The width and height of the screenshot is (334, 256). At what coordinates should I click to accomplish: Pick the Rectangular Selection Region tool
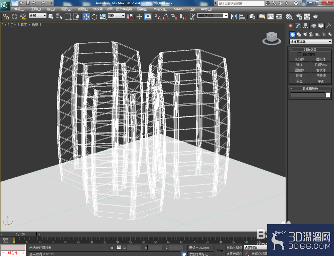[67, 16]
